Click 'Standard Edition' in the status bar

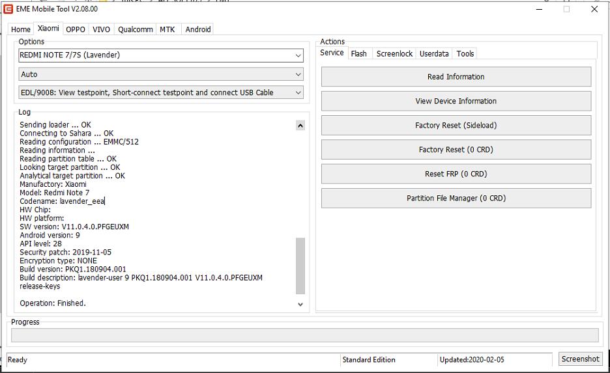click(369, 360)
